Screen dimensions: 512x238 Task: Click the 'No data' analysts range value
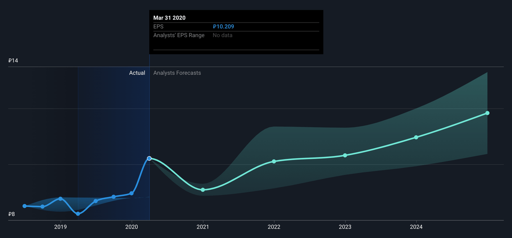pos(223,35)
